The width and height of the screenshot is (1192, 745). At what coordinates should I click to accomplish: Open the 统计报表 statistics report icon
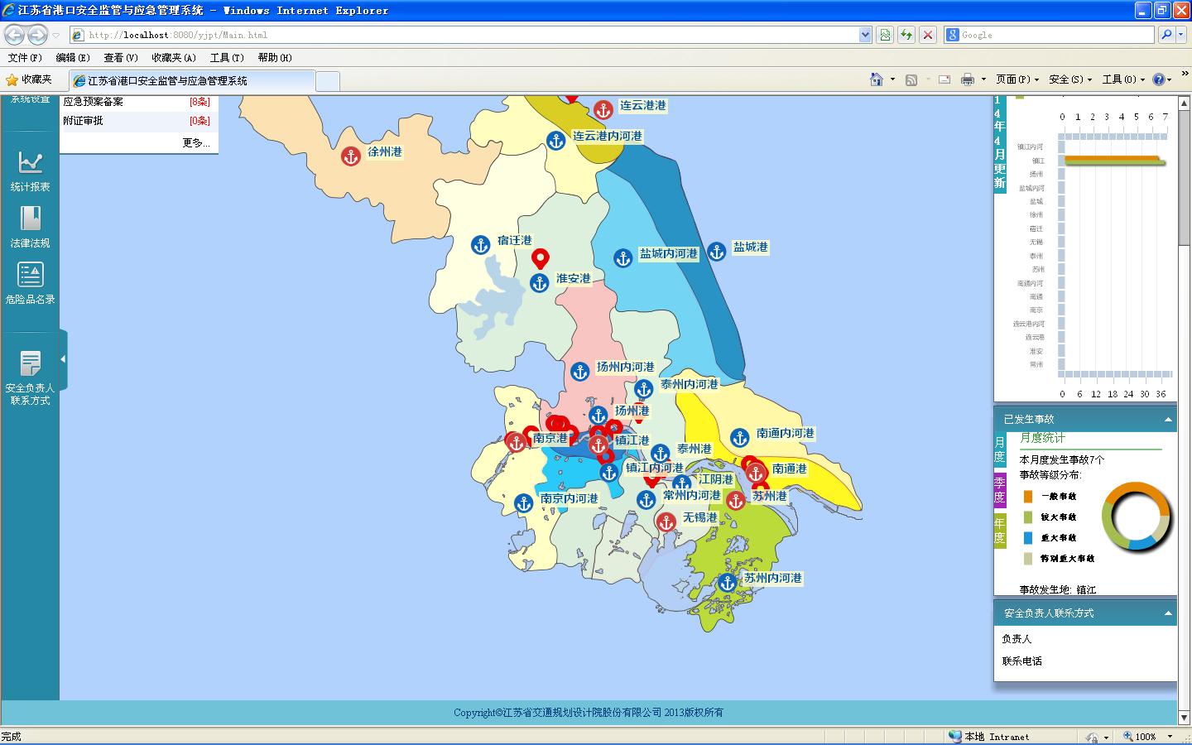tap(31, 162)
